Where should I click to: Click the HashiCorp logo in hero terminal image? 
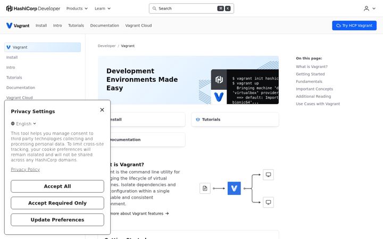point(219,80)
